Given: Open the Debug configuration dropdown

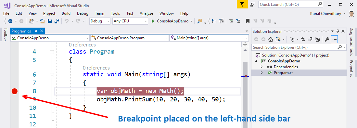Looking at the screenshot, I should (x=100, y=21).
